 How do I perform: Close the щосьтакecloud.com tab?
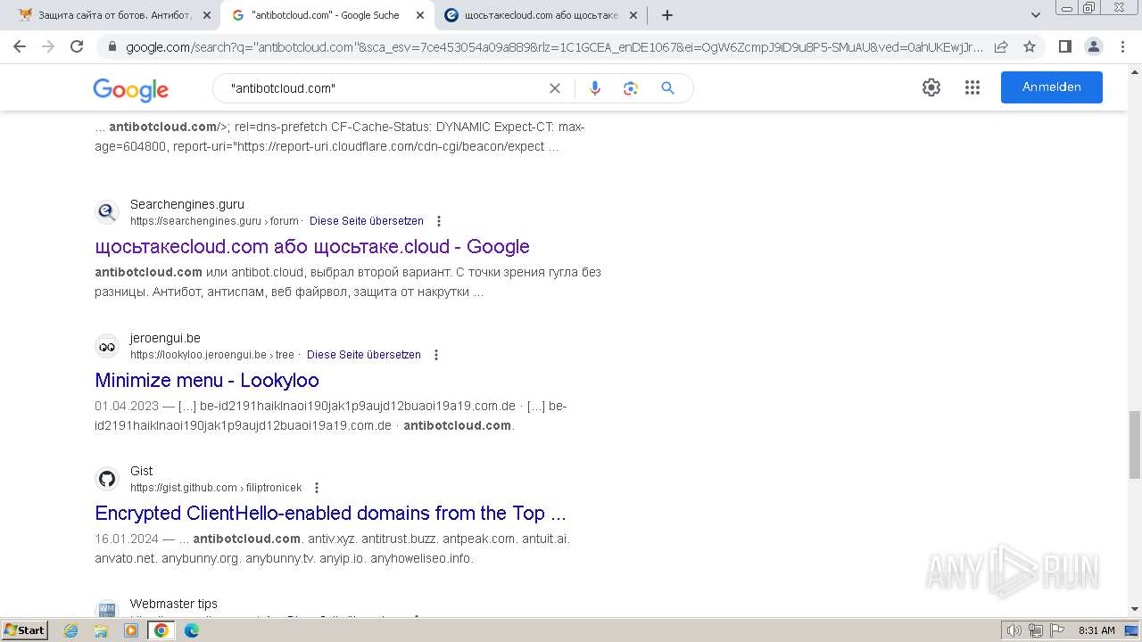pos(633,15)
